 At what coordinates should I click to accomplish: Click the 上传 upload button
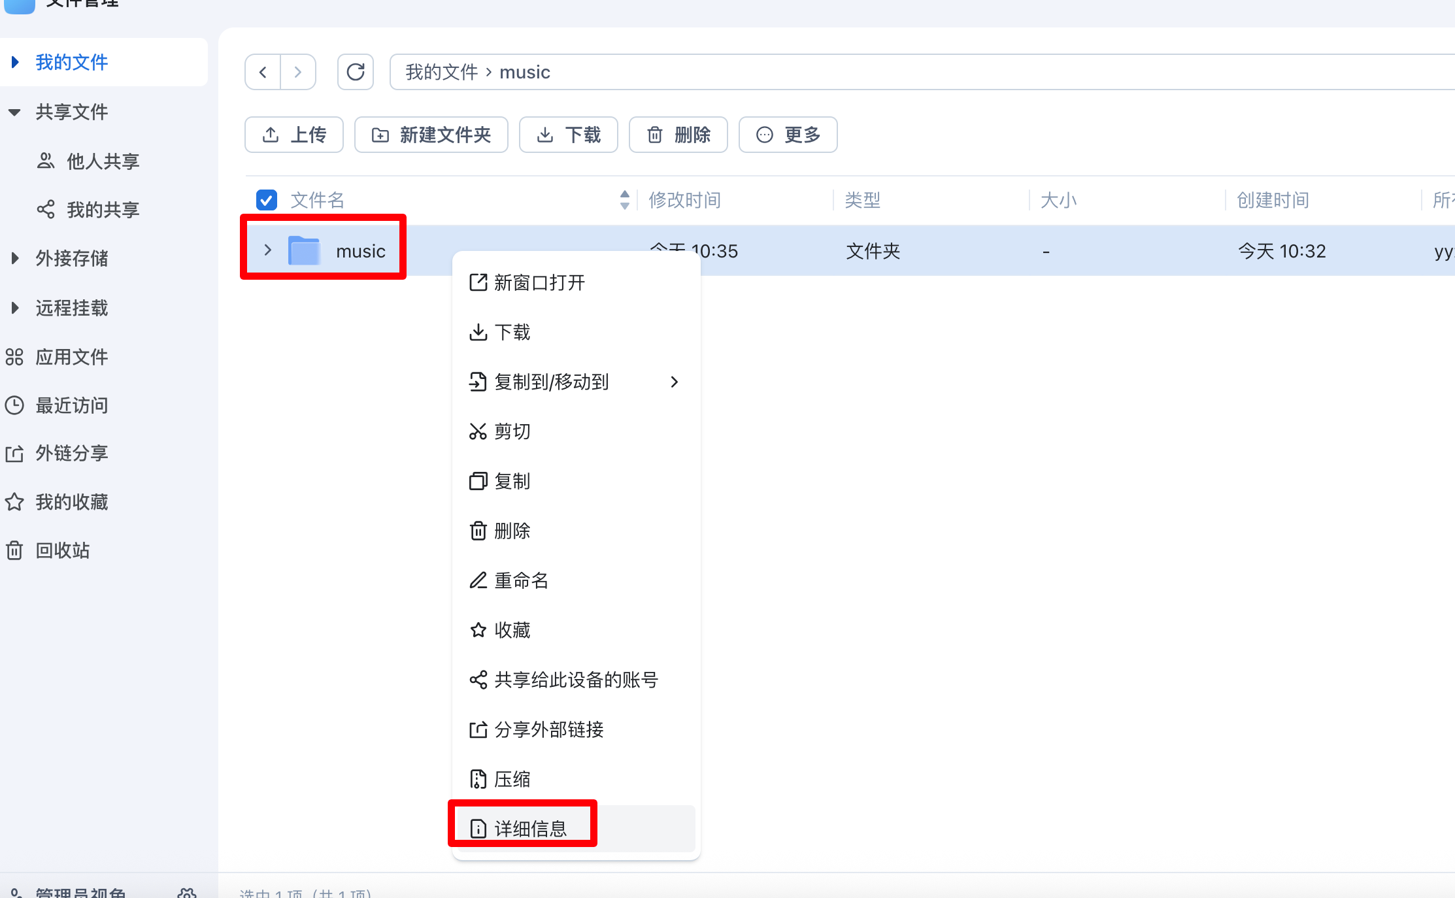click(x=294, y=135)
